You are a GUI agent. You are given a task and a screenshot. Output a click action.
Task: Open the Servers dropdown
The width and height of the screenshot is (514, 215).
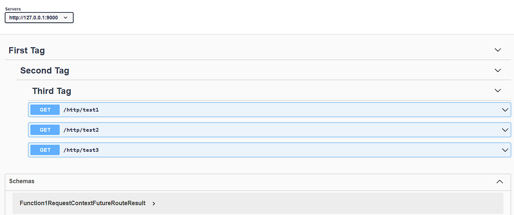click(x=39, y=17)
